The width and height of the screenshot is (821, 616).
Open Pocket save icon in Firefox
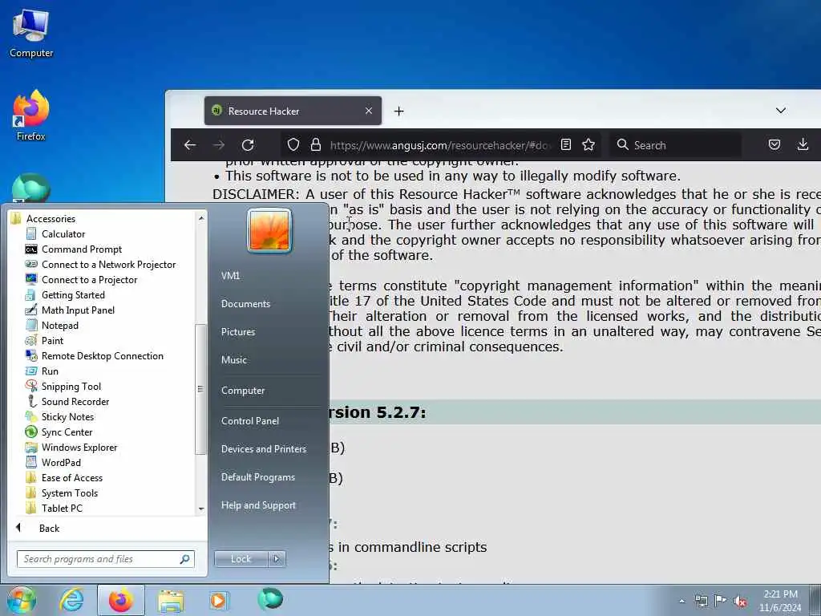click(774, 144)
